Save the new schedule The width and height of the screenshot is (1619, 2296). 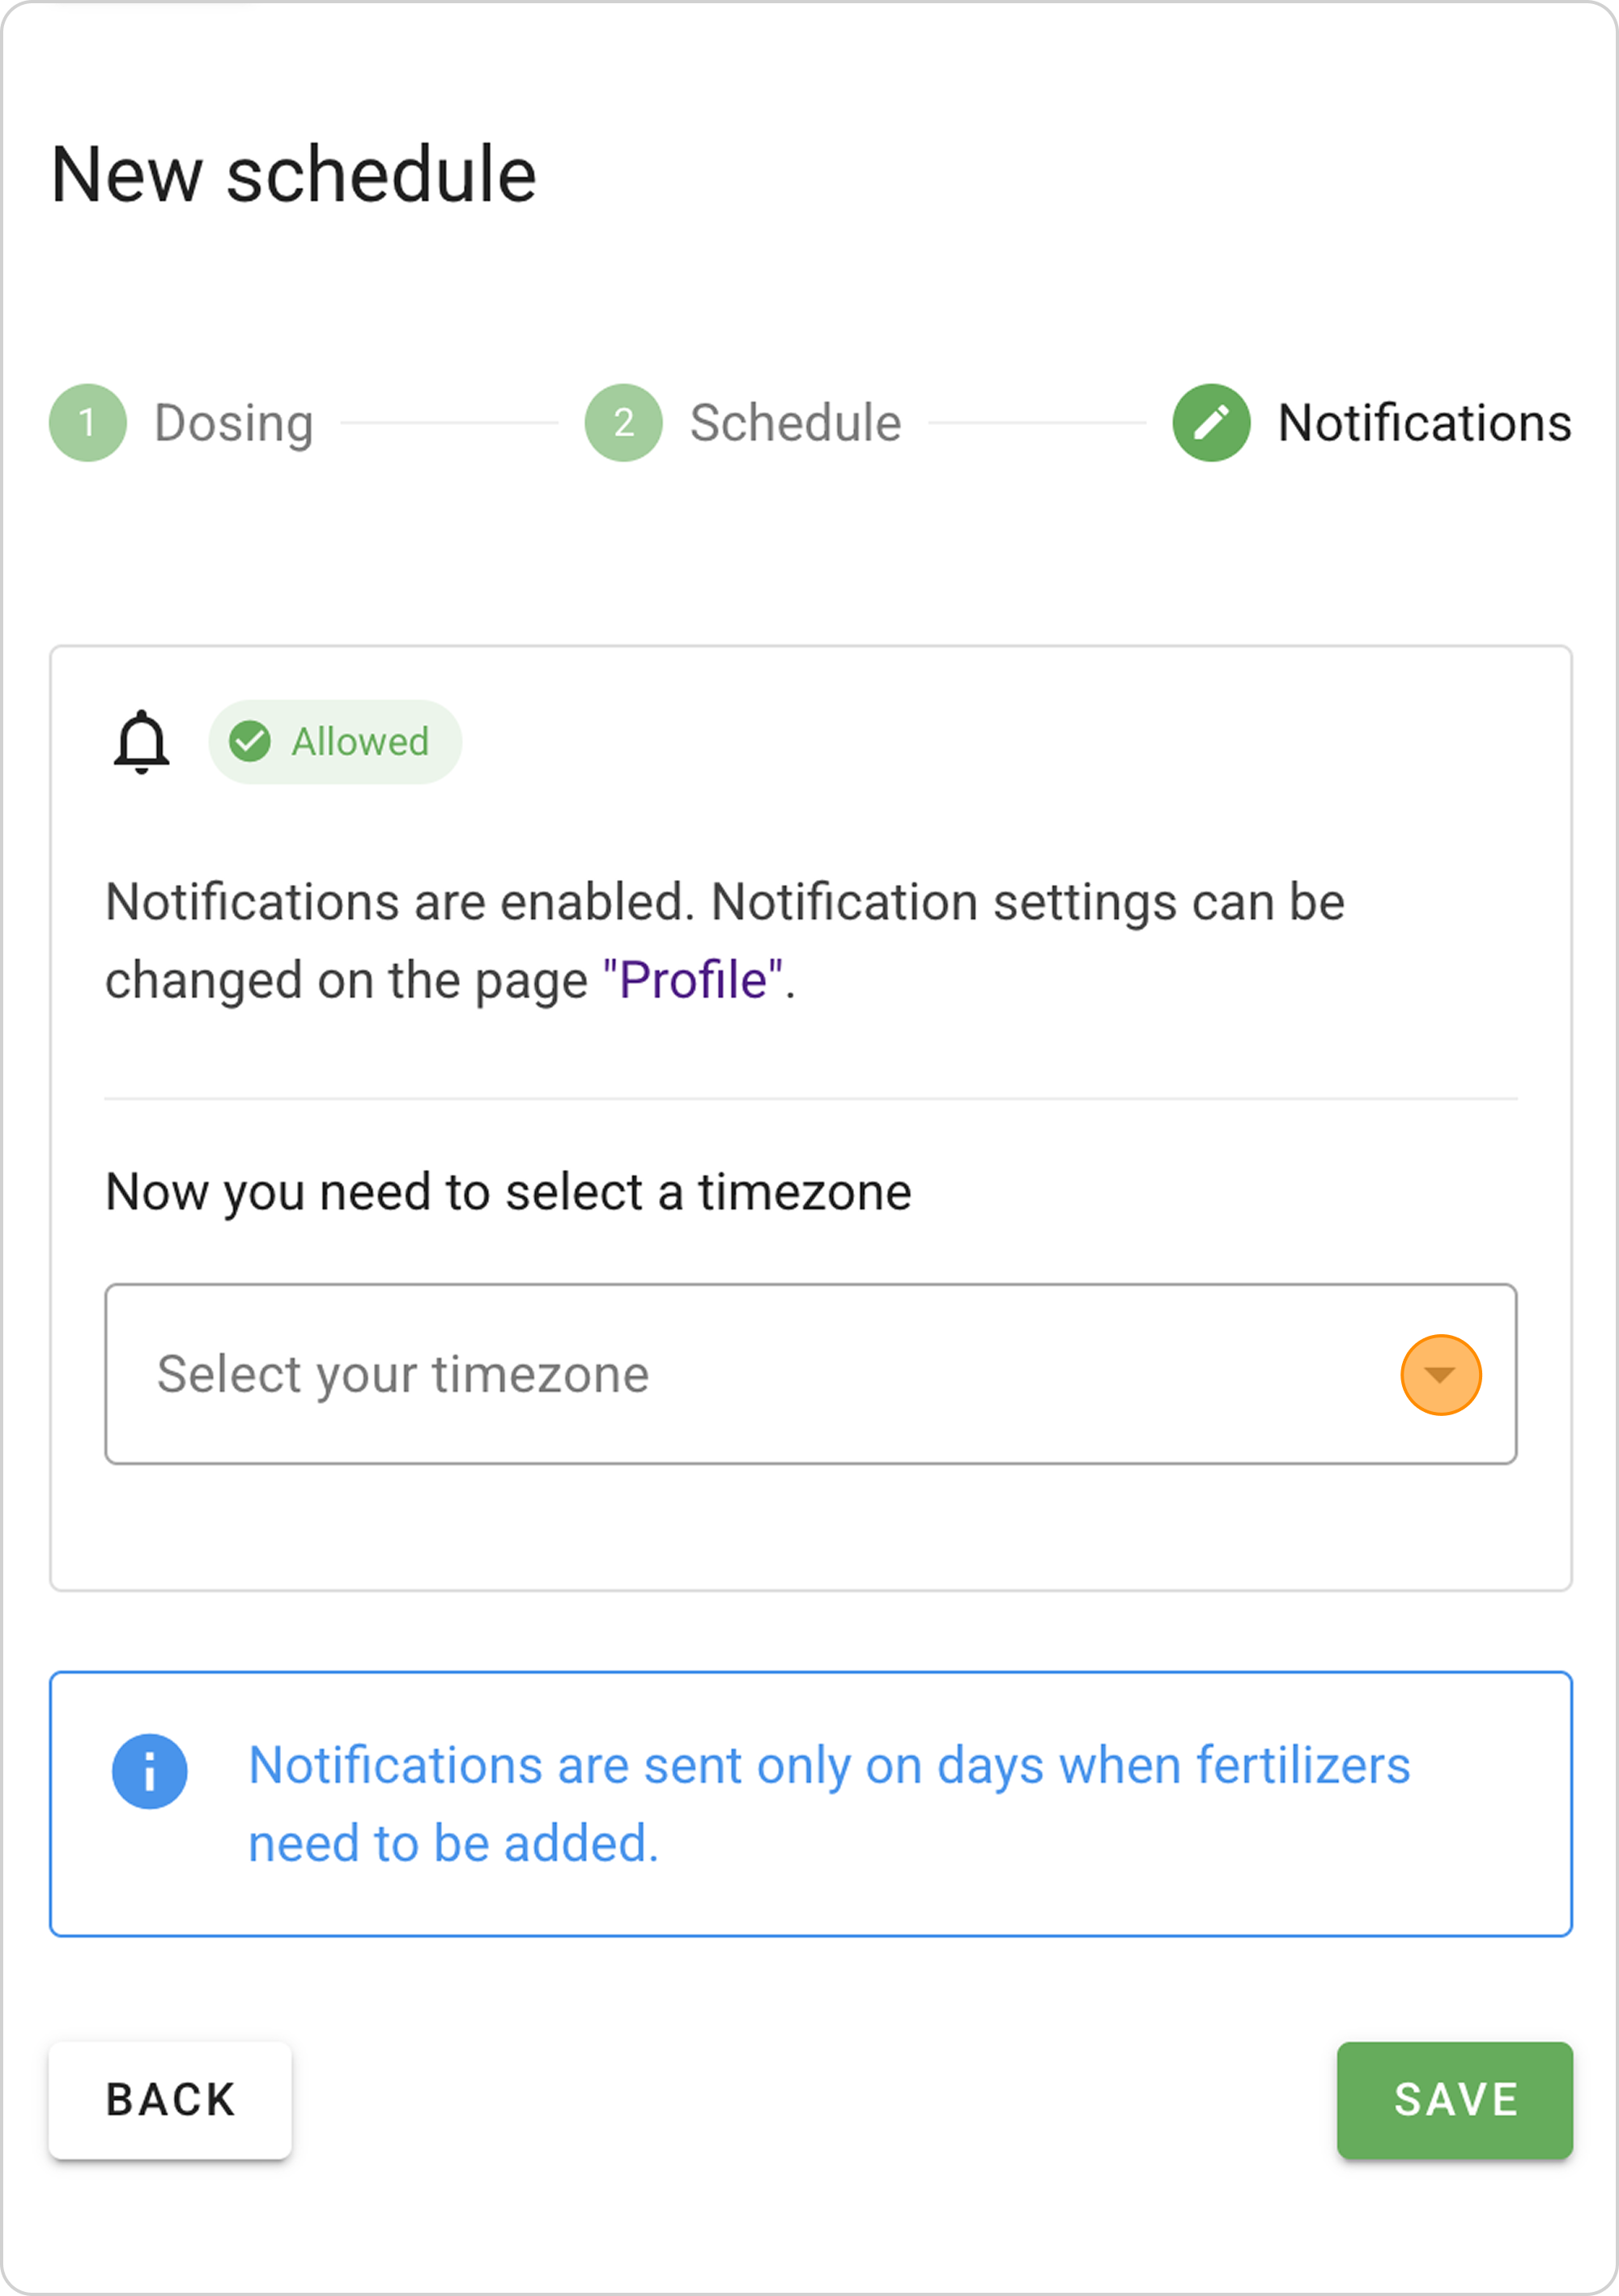click(x=1454, y=2100)
